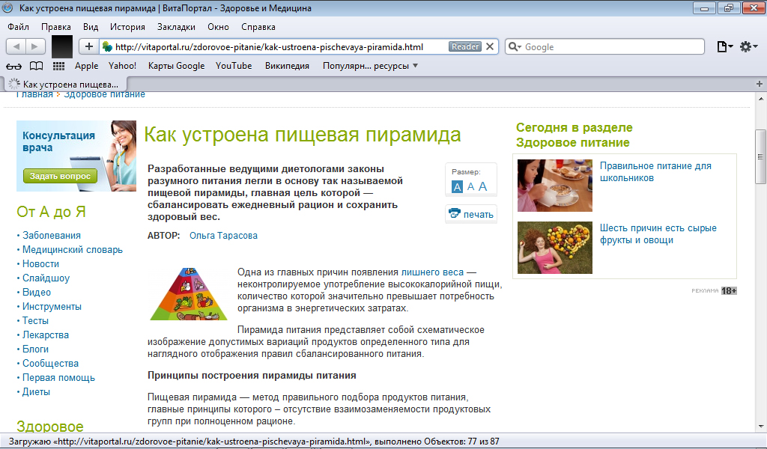Click the printer icon next to печать
Viewport: 767px width, 449px height.
[x=455, y=213]
